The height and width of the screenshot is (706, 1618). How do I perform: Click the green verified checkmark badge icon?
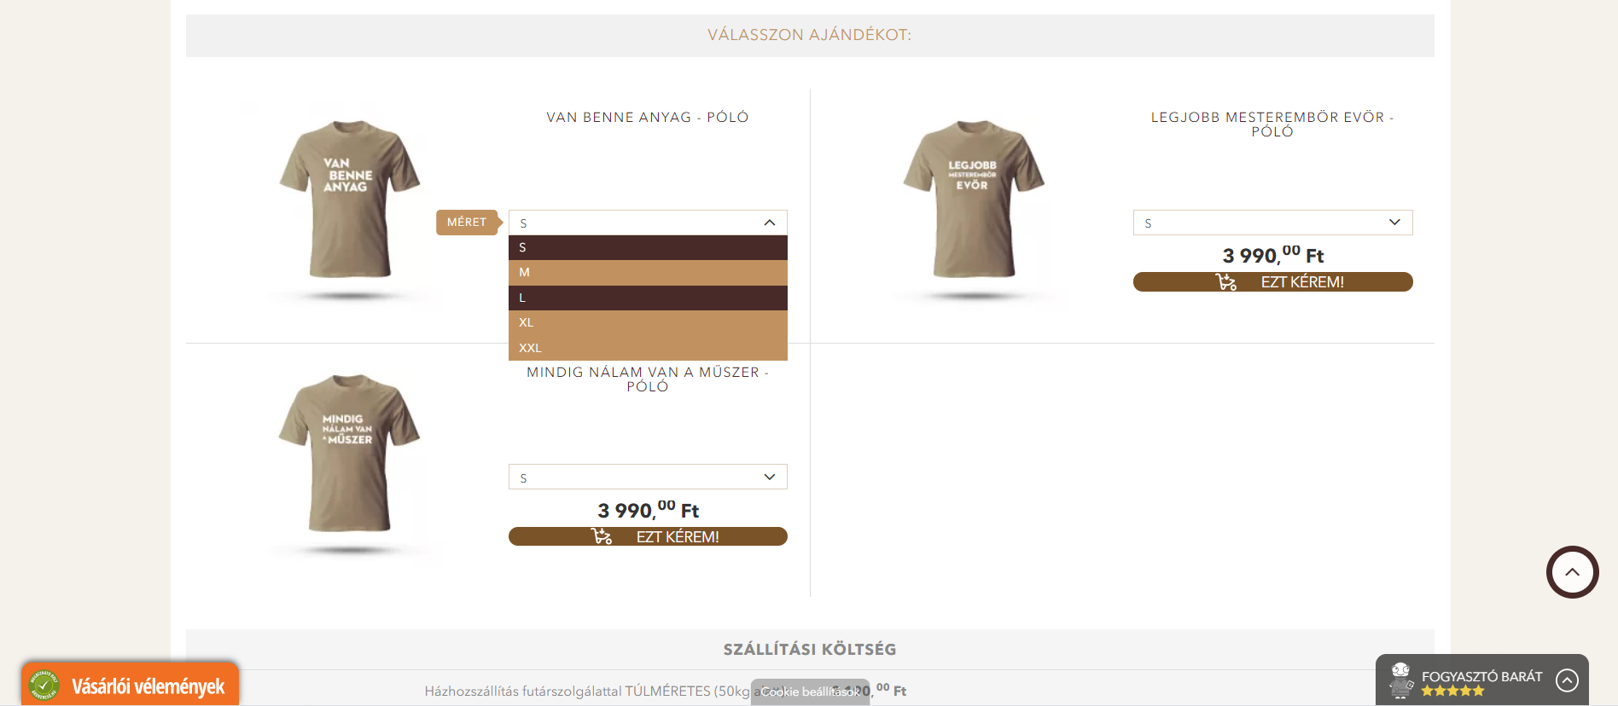pos(44,685)
